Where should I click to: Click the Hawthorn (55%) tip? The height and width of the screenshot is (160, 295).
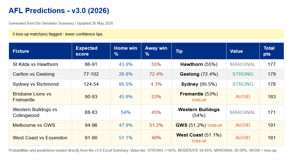(x=199, y=64)
